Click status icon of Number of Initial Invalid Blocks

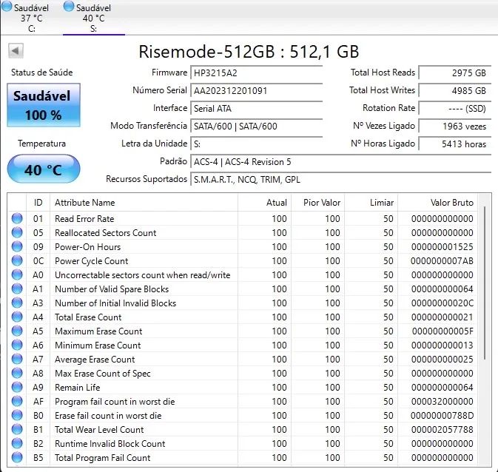(x=17, y=303)
